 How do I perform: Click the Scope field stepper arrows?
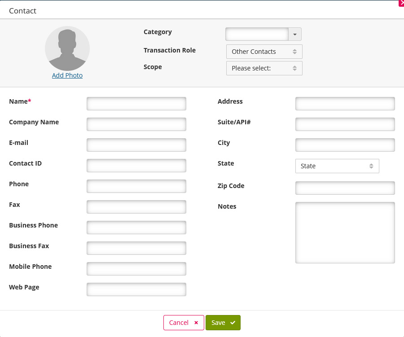295,68
